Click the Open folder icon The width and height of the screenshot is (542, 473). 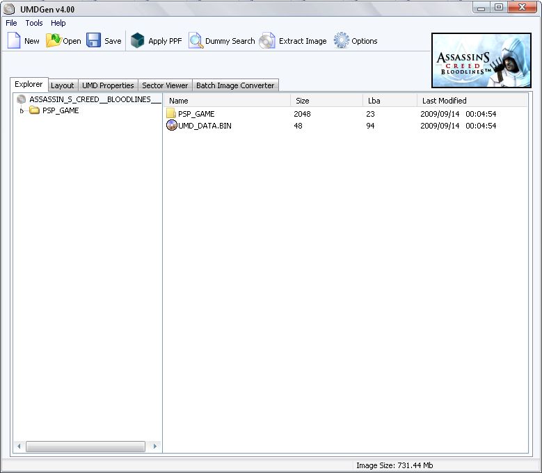(54, 40)
